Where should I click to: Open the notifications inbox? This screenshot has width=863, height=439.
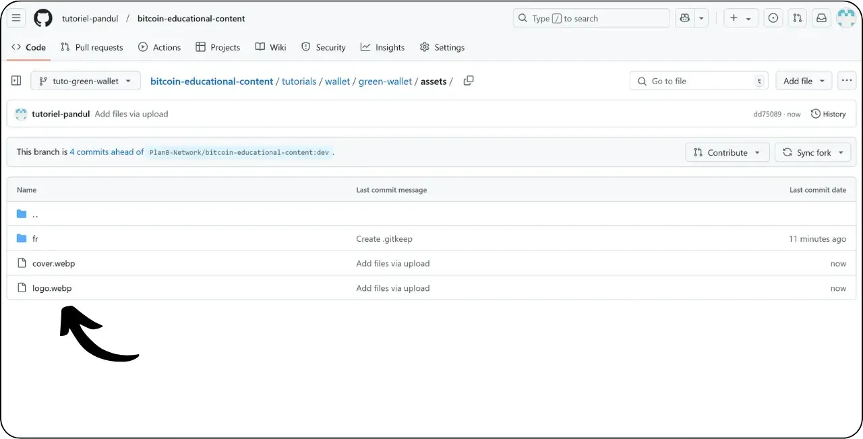(x=821, y=18)
